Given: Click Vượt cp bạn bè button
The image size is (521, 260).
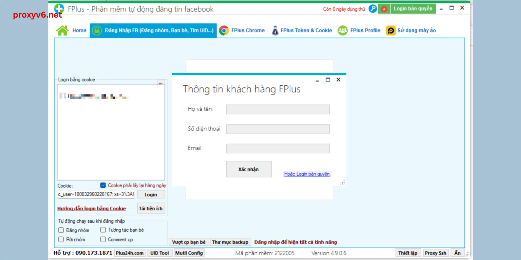Looking at the screenshot, I should tap(189, 242).
